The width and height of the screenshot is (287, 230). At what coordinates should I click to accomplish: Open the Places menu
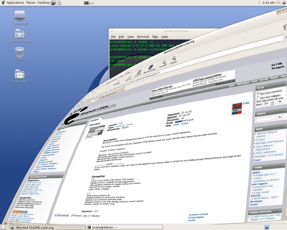pos(30,3)
